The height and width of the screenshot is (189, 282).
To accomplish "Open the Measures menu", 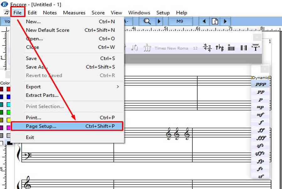I will click(x=74, y=13).
